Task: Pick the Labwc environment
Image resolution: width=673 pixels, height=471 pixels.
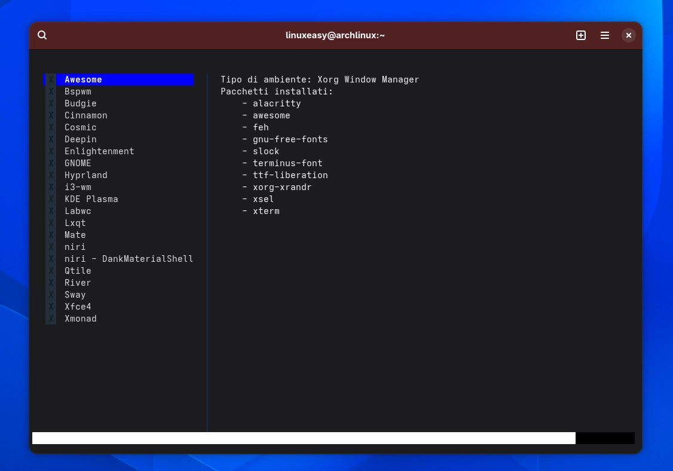Action: click(x=78, y=211)
